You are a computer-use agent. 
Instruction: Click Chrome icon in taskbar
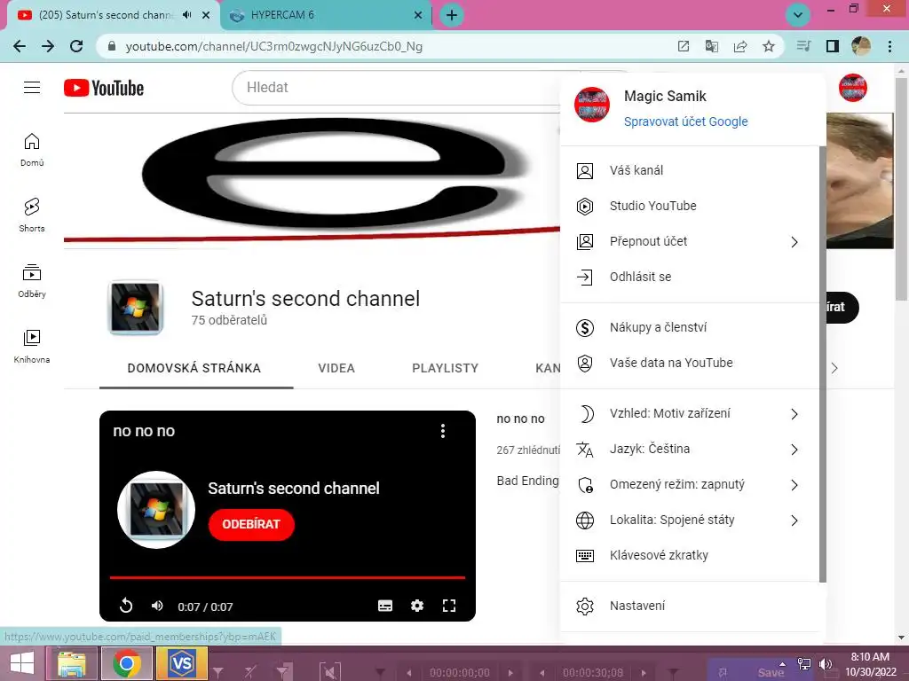point(126,663)
